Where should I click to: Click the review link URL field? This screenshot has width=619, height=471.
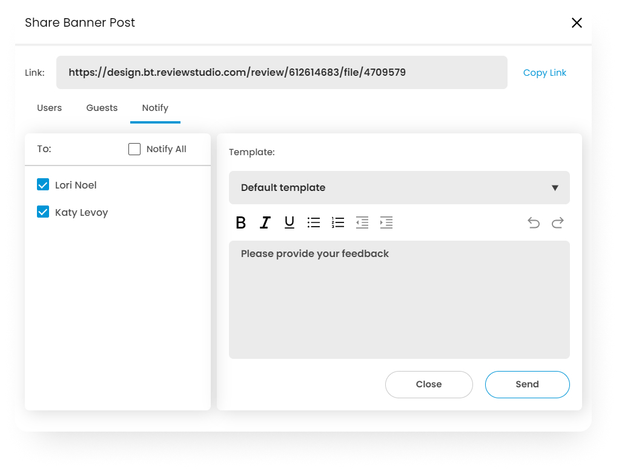point(282,73)
